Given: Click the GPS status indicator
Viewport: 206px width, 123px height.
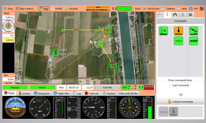Looking at the screenshot, I should coord(126,87).
